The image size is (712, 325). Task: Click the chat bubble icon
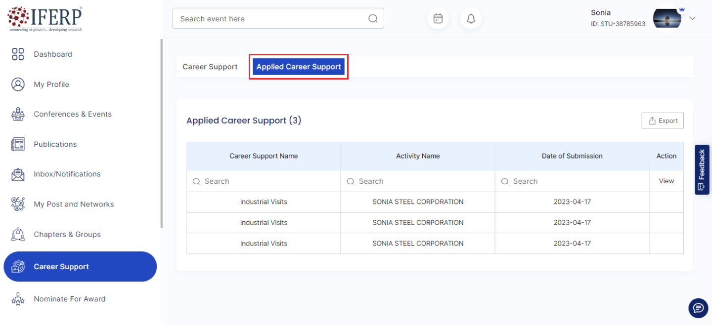(698, 308)
